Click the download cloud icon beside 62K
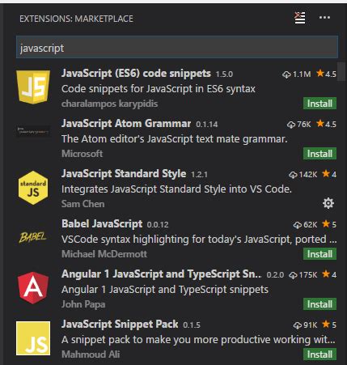 coord(297,225)
